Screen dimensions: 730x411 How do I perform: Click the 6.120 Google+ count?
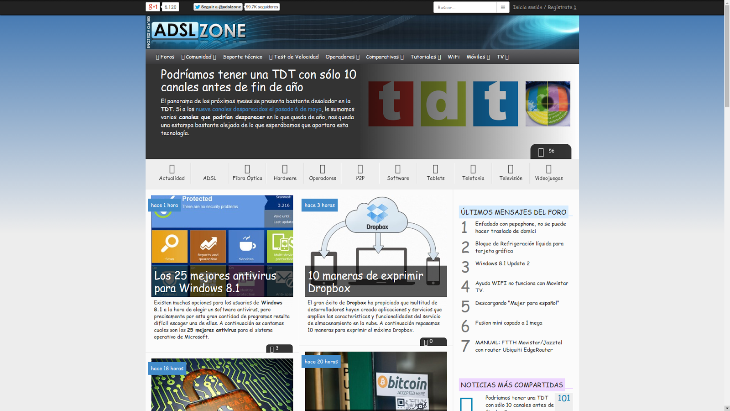click(x=170, y=7)
